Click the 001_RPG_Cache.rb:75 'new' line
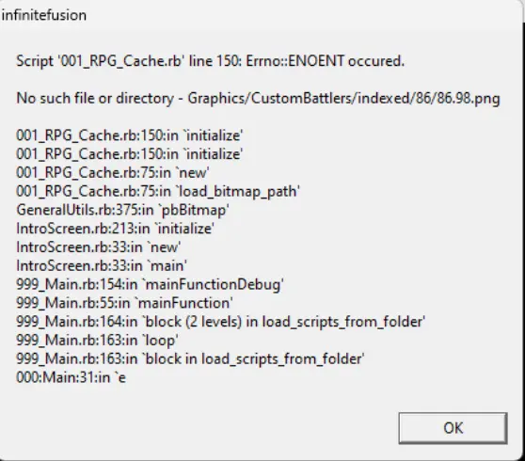Image resolution: width=525 pixels, height=461 pixels. pyautogui.click(x=113, y=173)
